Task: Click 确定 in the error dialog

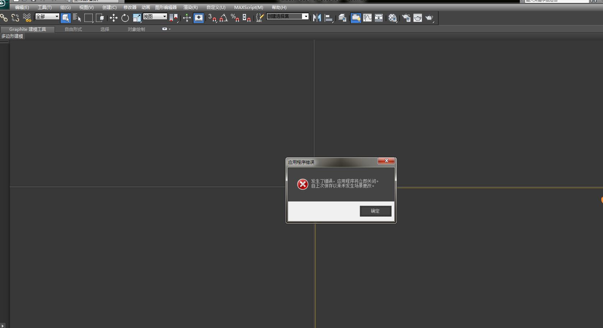Action: 375,211
